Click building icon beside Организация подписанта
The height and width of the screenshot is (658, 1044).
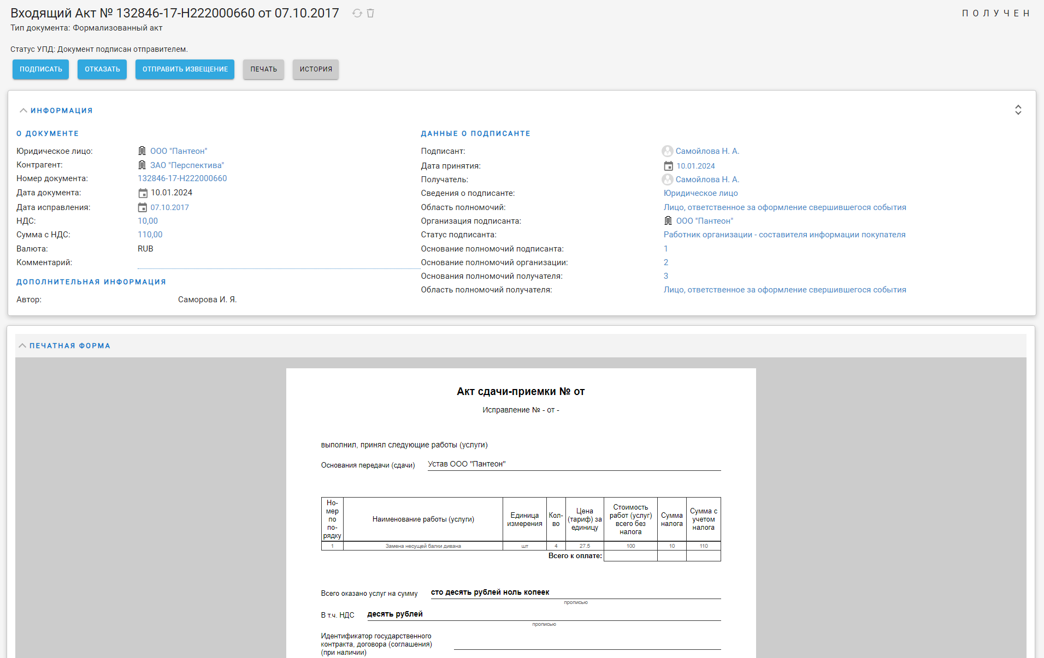click(x=668, y=221)
